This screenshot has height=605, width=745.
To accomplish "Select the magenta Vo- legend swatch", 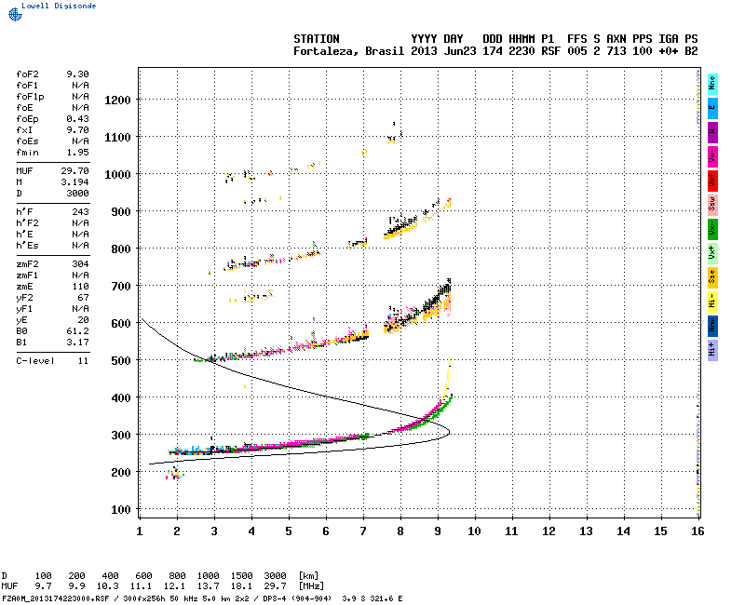I will 712,156.
